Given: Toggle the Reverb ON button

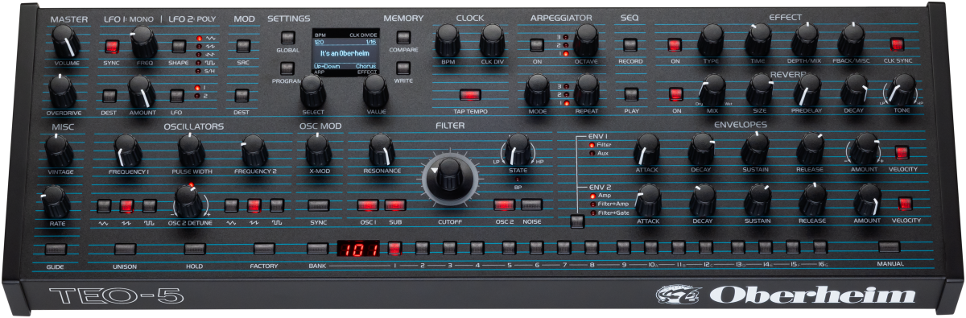Looking at the screenshot, I should click(x=675, y=94).
